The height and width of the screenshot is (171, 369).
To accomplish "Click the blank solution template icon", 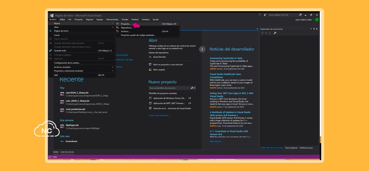I will 150,108.
